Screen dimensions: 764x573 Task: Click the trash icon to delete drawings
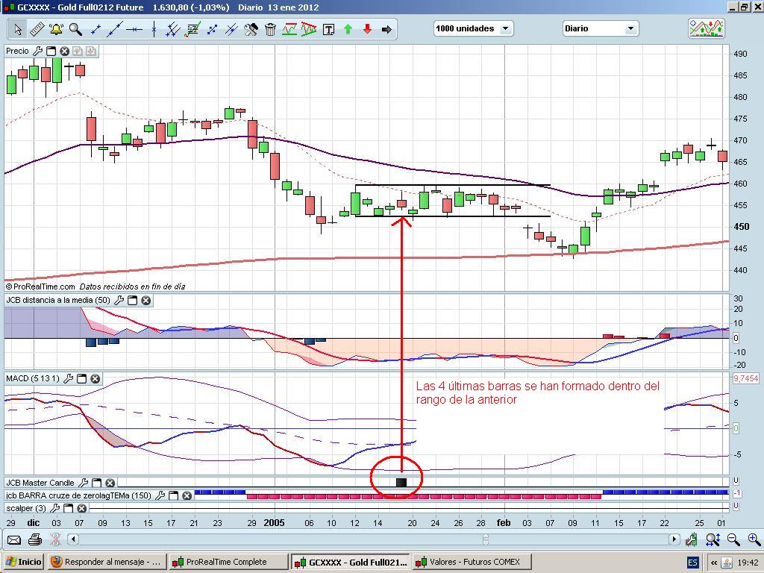269,30
